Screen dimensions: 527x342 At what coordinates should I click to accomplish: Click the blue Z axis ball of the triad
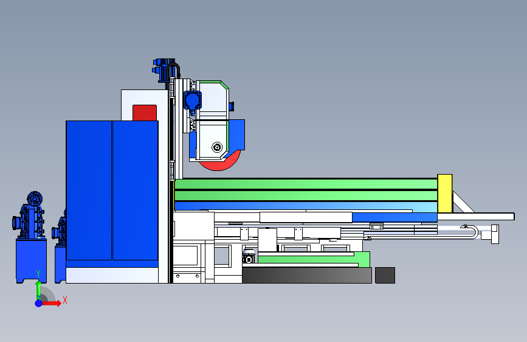coord(38,303)
